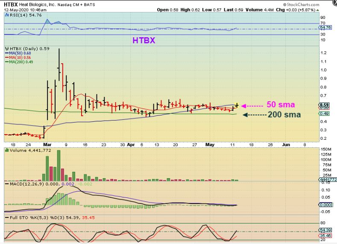Click the 4441772 volume tag on axis
337x244 pixels.
click(x=328, y=179)
